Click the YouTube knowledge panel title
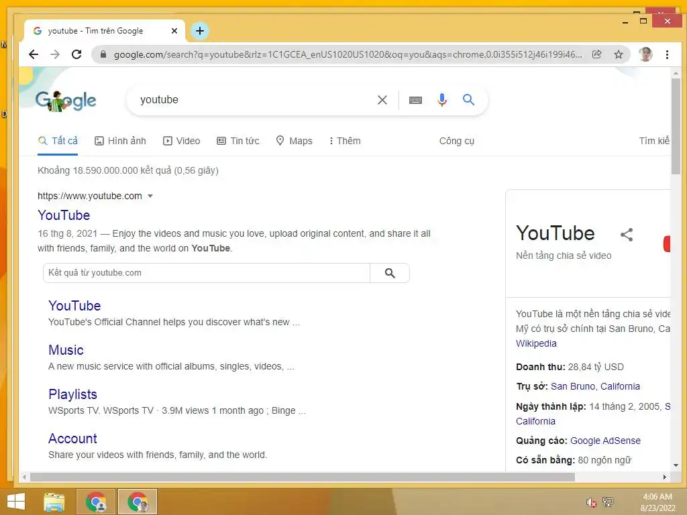This screenshot has height=515, width=687. coord(555,233)
